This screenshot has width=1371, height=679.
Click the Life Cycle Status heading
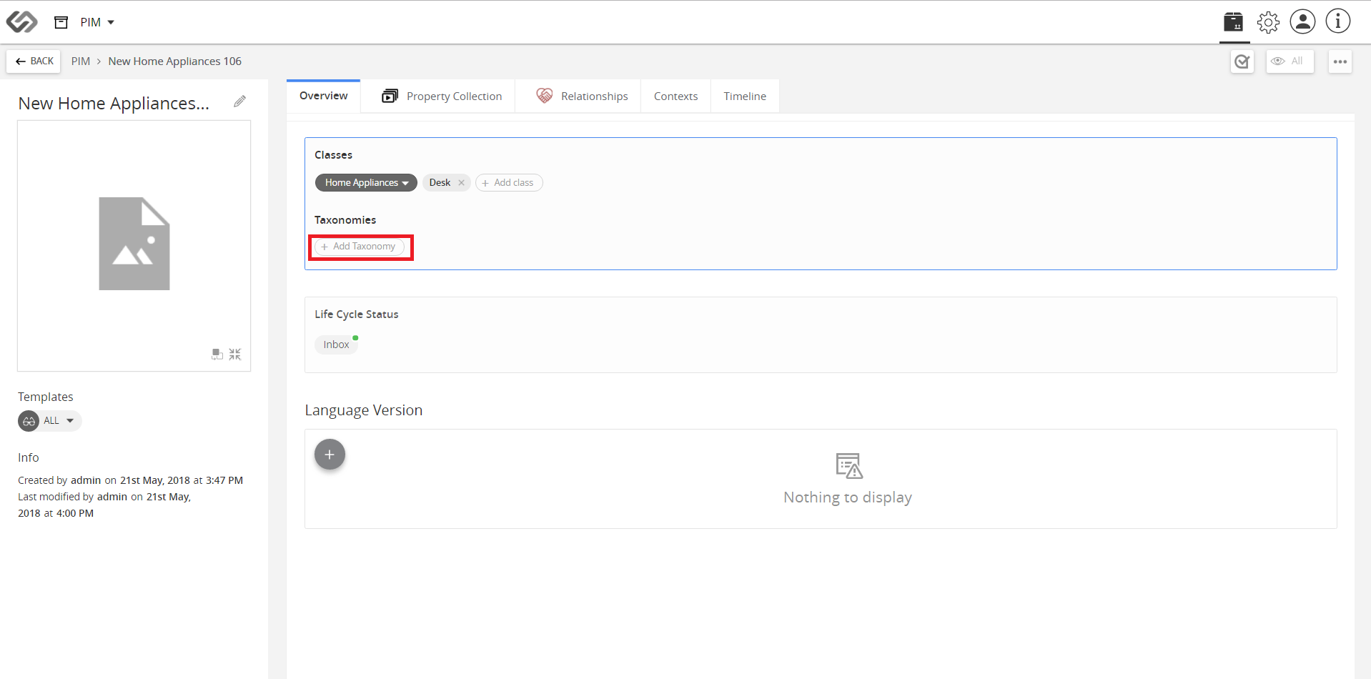point(356,314)
